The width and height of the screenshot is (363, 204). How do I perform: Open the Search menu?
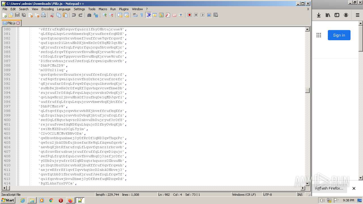point(24,9)
